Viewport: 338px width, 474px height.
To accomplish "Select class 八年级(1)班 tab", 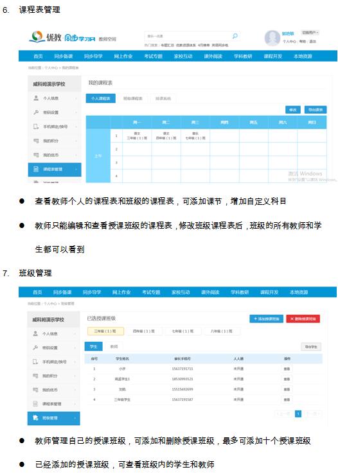I will [222, 331].
